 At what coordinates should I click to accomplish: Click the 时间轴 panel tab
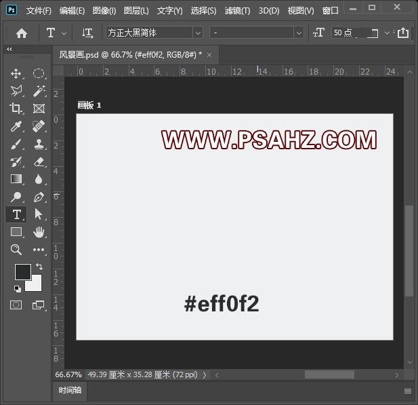pyautogui.click(x=70, y=391)
